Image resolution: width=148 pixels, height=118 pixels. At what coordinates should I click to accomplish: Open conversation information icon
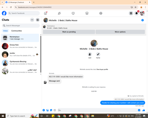coord(142,20)
